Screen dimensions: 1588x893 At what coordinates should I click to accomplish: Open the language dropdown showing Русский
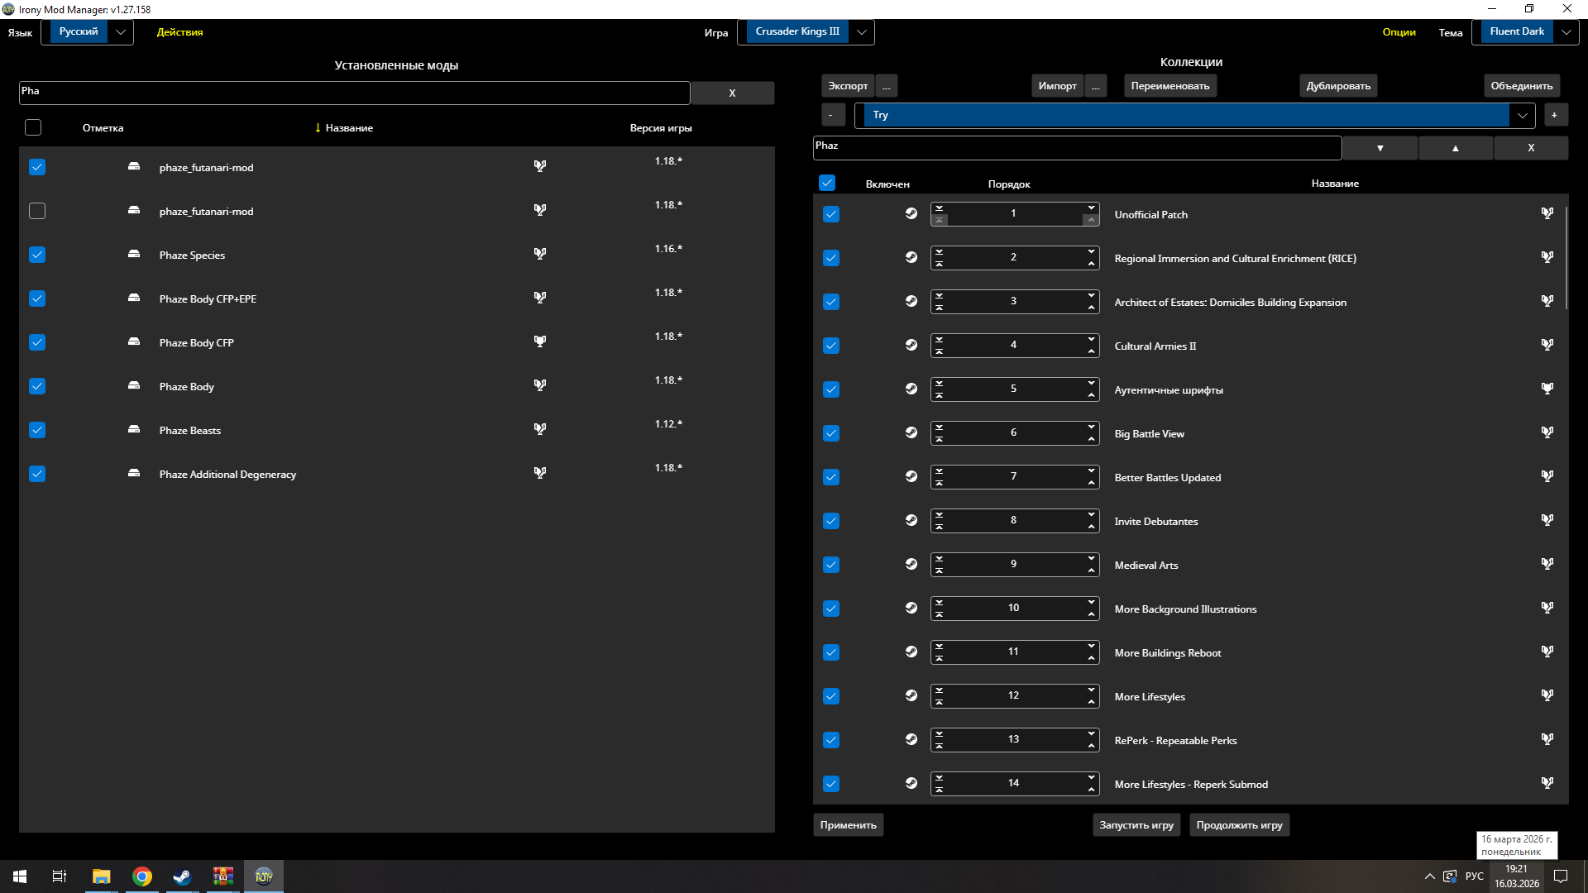[x=87, y=32]
